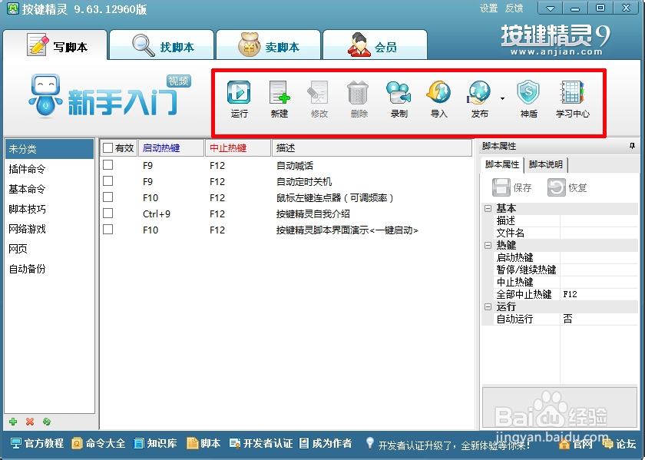Open 设置 in the title bar
Image resolution: width=645 pixels, height=460 pixels.
[488, 8]
